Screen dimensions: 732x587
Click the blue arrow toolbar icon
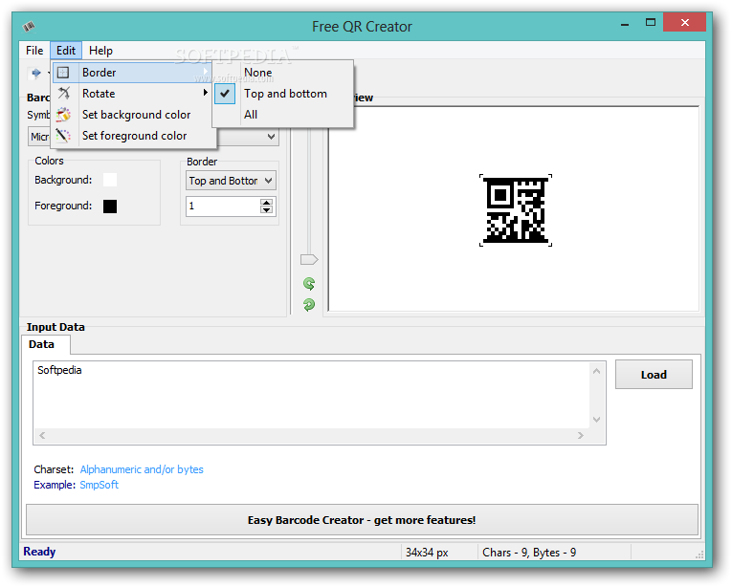point(36,73)
